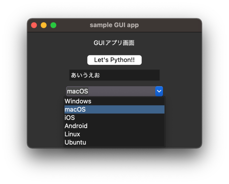
Task: Select Ubuntu at the list bottom
Action: (114, 142)
